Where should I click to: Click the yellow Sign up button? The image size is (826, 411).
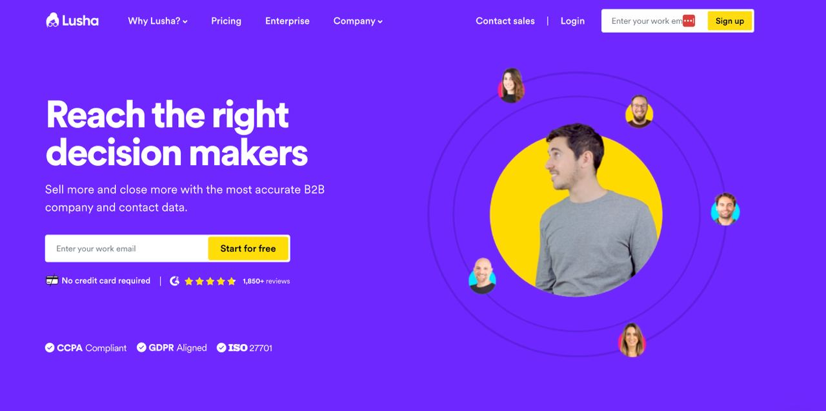[x=730, y=21]
